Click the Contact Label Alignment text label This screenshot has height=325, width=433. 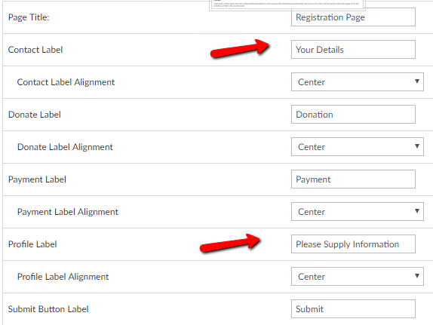(66, 82)
